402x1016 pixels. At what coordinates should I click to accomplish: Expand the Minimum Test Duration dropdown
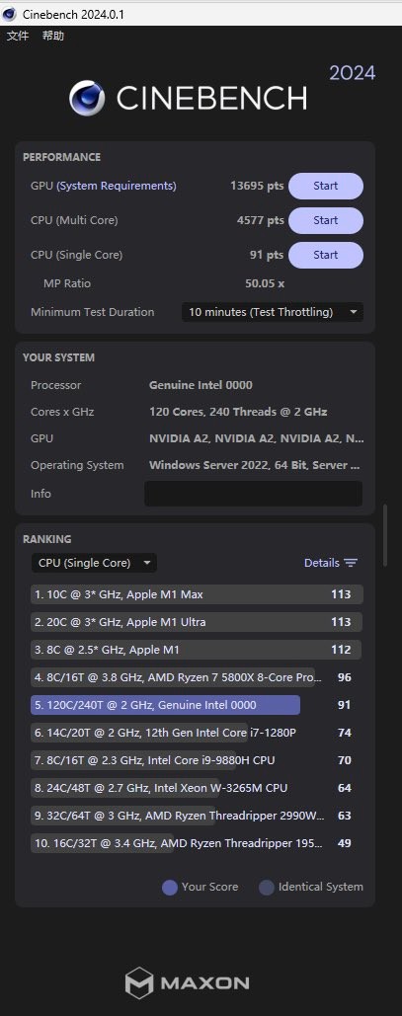tap(273, 312)
